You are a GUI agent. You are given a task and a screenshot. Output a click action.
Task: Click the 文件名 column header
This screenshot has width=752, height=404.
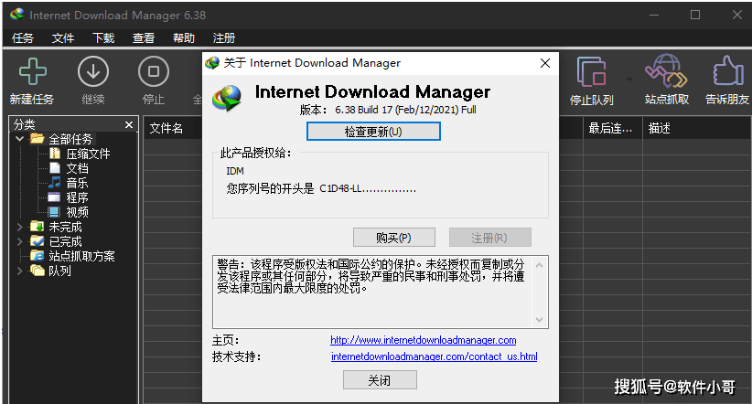tap(166, 128)
